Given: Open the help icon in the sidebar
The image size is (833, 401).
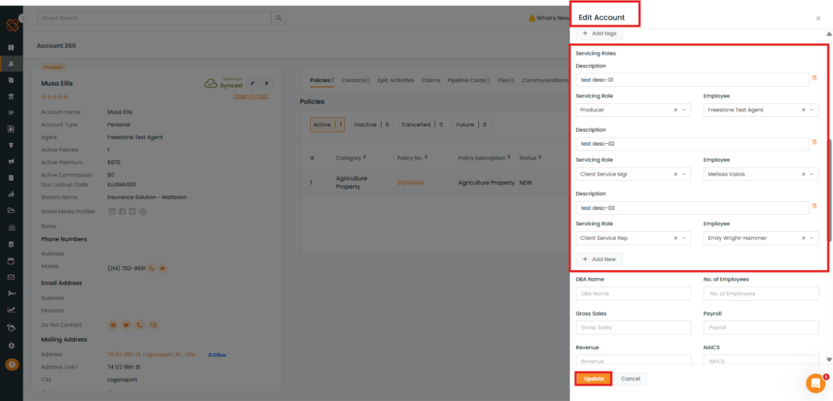Looking at the screenshot, I should click(11, 364).
